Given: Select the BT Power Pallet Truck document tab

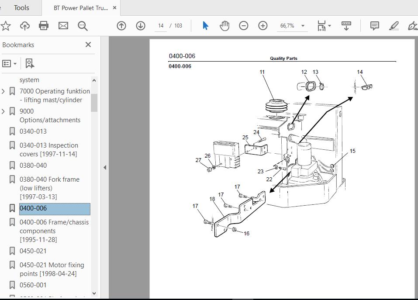Looking at the screenshot, I should [x=81, y=8].
